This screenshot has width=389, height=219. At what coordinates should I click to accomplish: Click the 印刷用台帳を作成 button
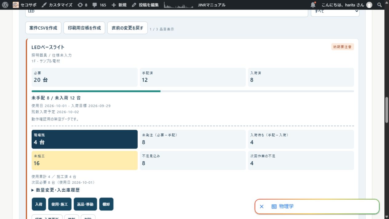point(84,28)
